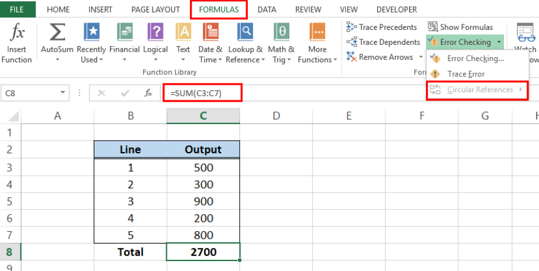Select column C header

[x=203, y=116]
